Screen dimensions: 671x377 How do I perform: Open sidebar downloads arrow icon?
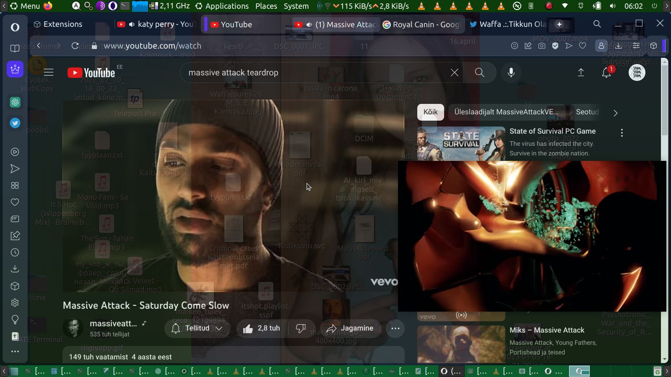click(15, 269)
